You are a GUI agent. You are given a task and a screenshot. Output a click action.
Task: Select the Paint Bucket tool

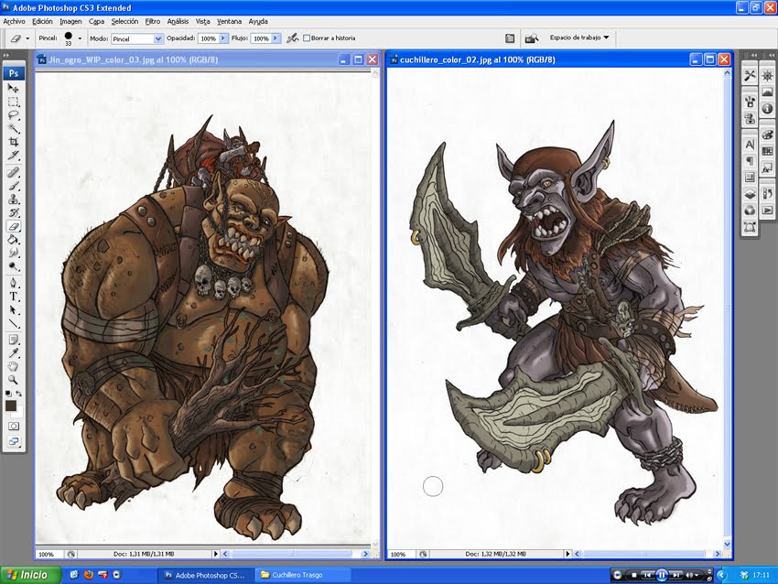click(x=14, y=240)
